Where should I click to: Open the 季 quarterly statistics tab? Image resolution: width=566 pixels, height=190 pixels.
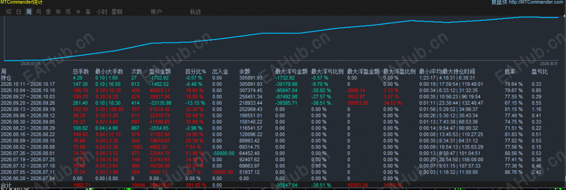[x=48, y=12]
